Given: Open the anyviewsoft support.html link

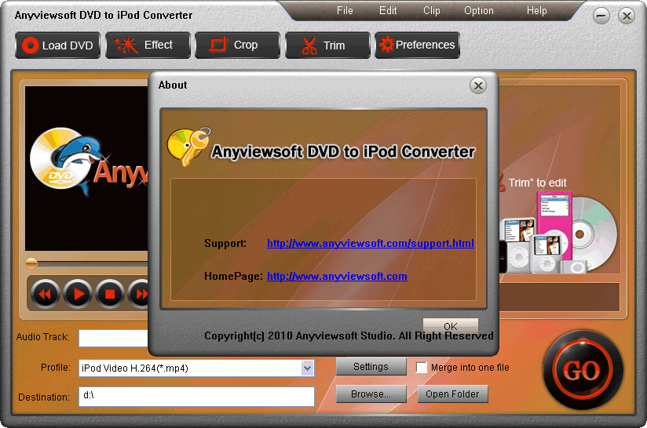Looking at the screenshot, I should click(x=370, y=244).
